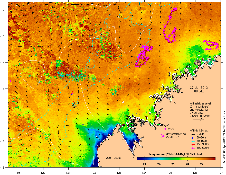Click the time label 08:24Z

(x=199, y=91)
